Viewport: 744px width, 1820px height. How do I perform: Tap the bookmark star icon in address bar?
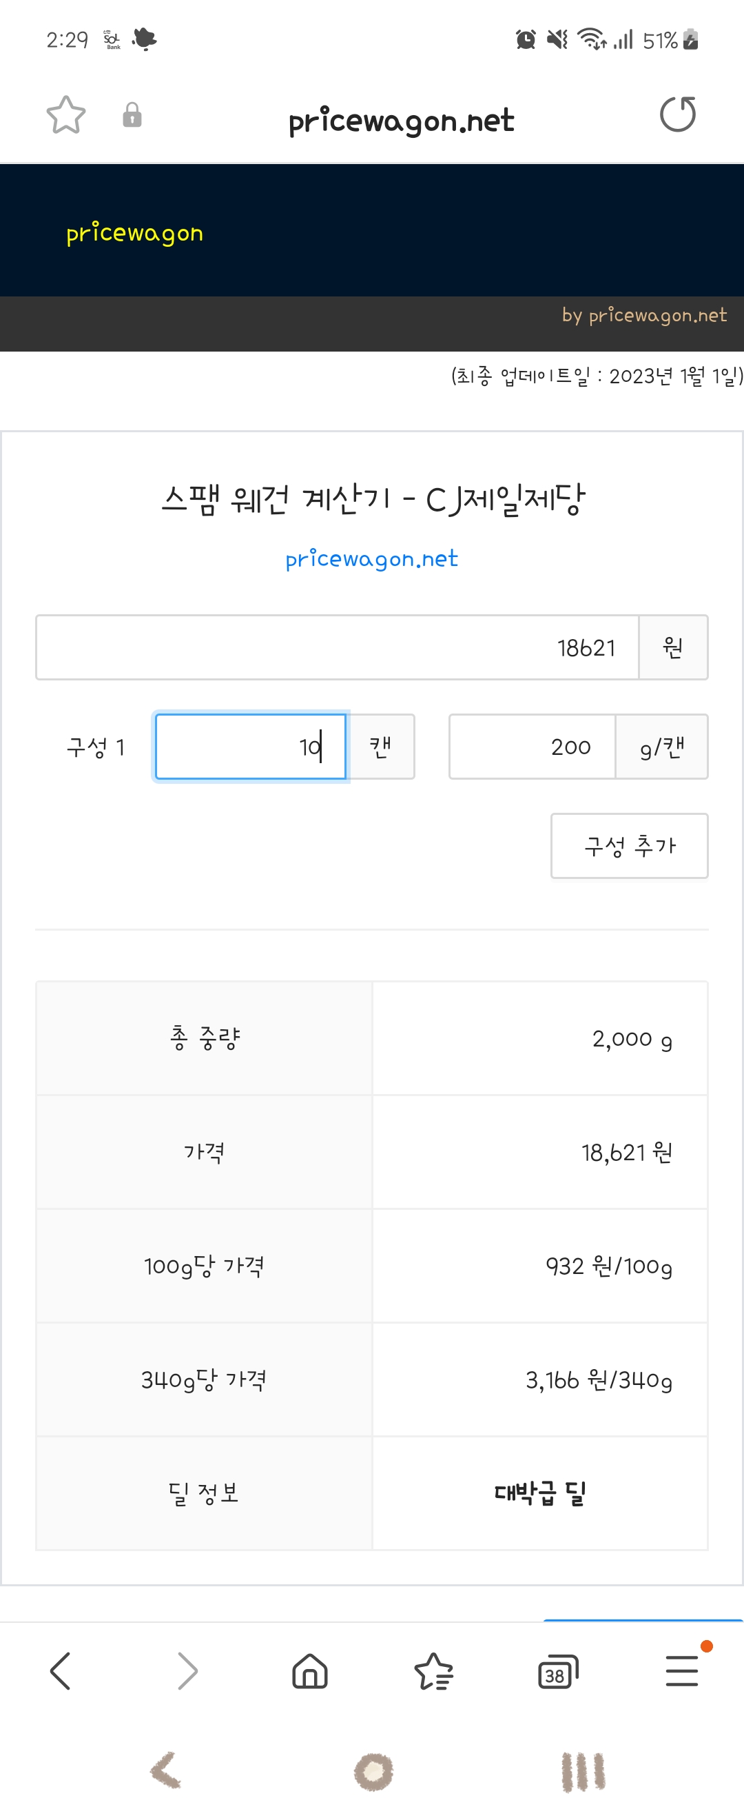(65, 115)
